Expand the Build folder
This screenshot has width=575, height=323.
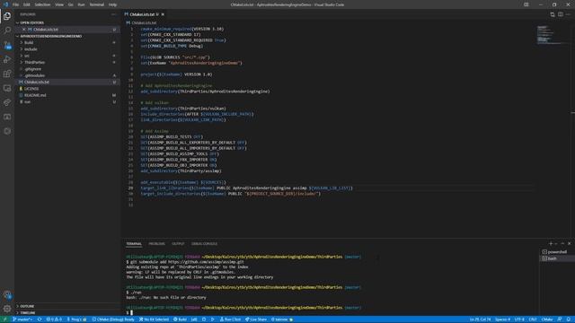tap(67, 42)
